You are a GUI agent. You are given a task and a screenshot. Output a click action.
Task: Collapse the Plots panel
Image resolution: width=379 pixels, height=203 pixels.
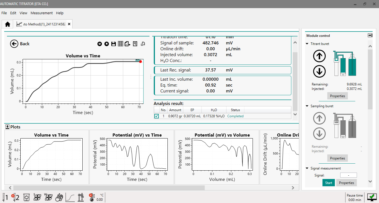click(8, 127)
